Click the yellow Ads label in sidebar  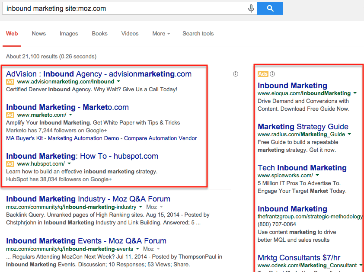point(263,74)
